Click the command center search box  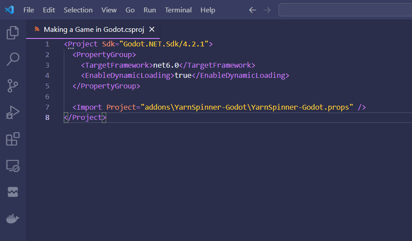pyautogui.click(x=345, y=10)
